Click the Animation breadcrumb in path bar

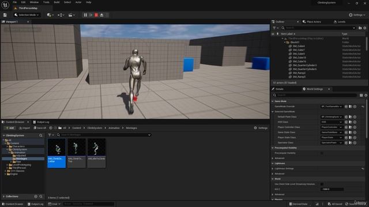coord(114,128)
